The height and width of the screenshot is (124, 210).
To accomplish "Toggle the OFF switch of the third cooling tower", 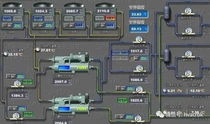I will (79, 25).
